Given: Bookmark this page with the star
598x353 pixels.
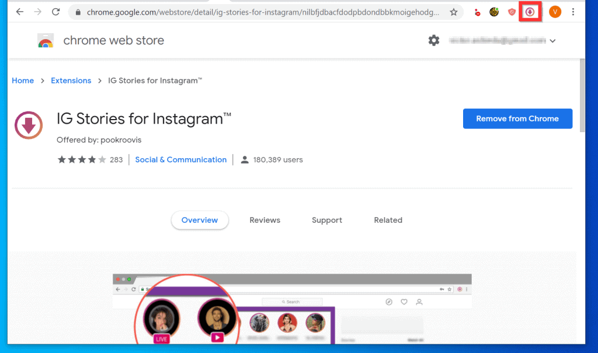Looking at the screenshot, I should [453, 12].
